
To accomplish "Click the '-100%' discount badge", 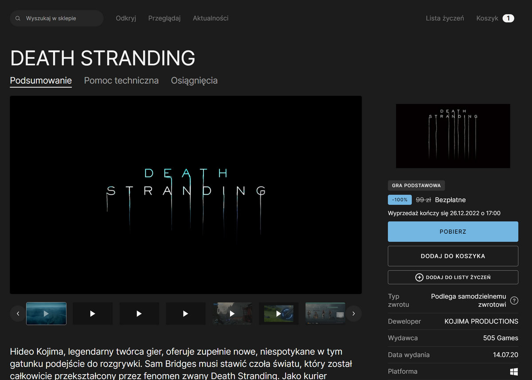I will tap(399, 200).
